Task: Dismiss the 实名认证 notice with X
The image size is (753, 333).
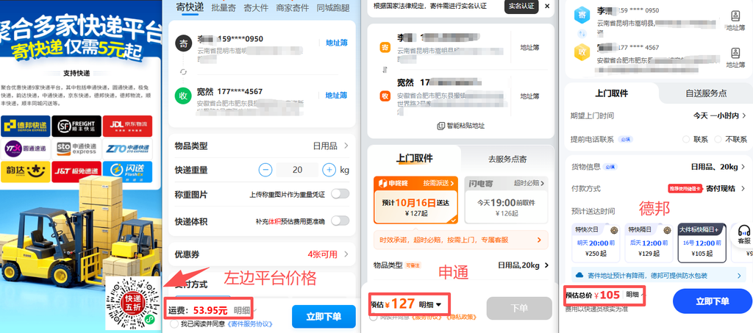Action: pos(546,6)
